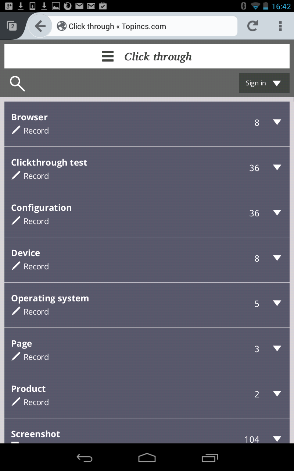Screen dimensions: 294x471
Task: Tap the Android home button
Action: click(x=147, y=457)
